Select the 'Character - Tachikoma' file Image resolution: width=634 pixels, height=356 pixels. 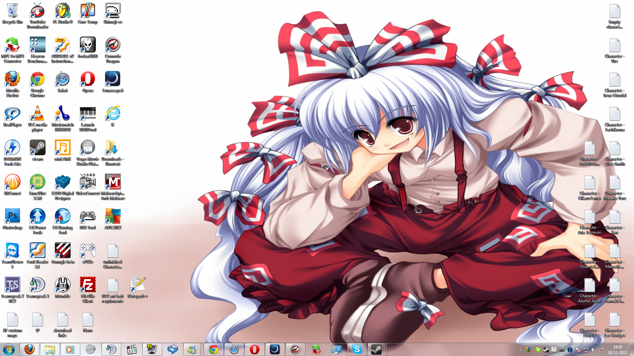pyautogui.click(x=615, y=119)
